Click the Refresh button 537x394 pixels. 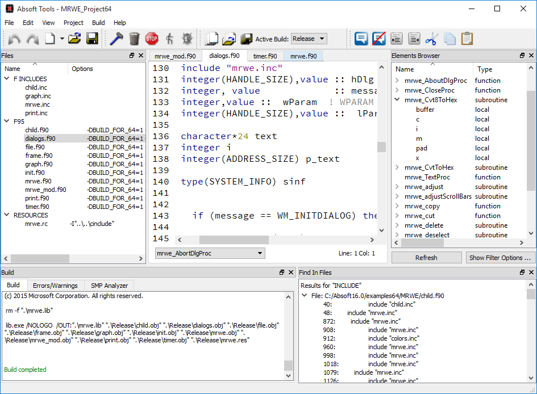point(426,257)
